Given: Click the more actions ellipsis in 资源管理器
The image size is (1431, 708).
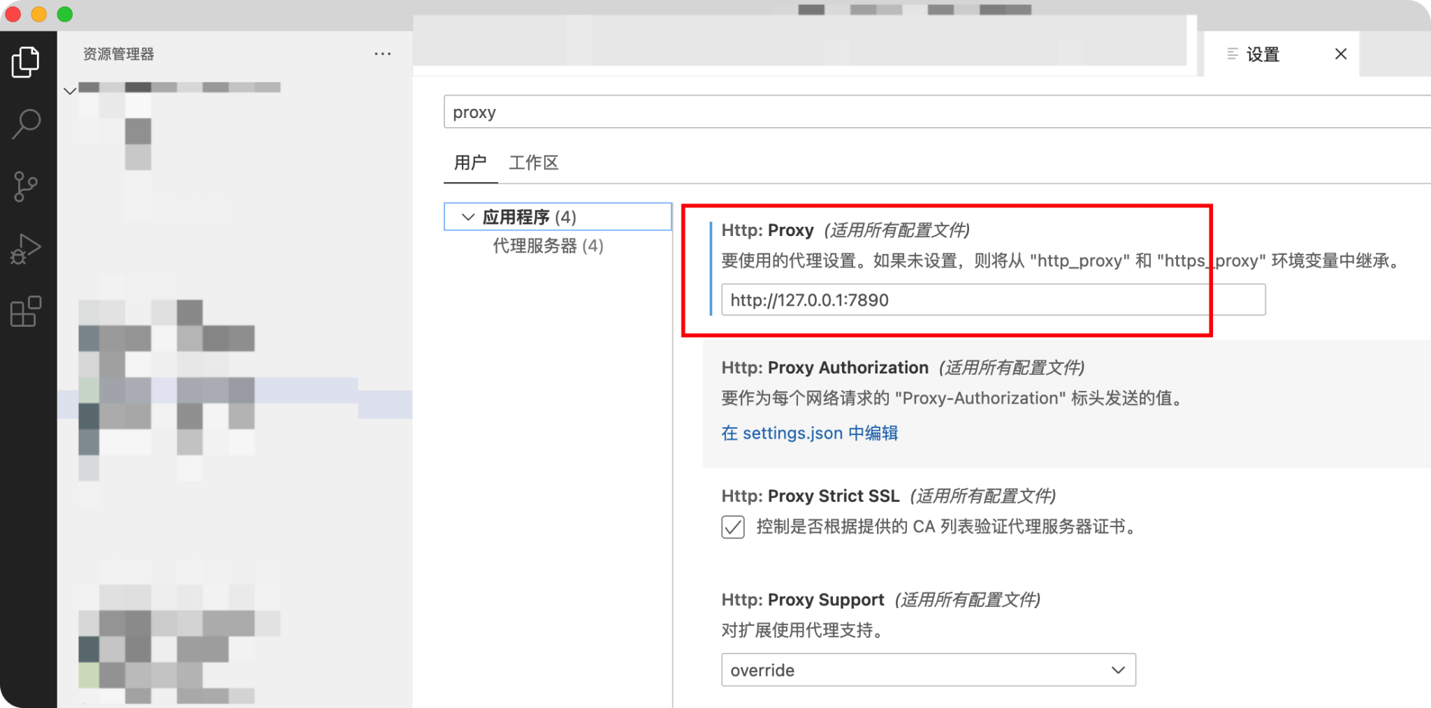Looking at the screenshot, I should coord(382,54).
